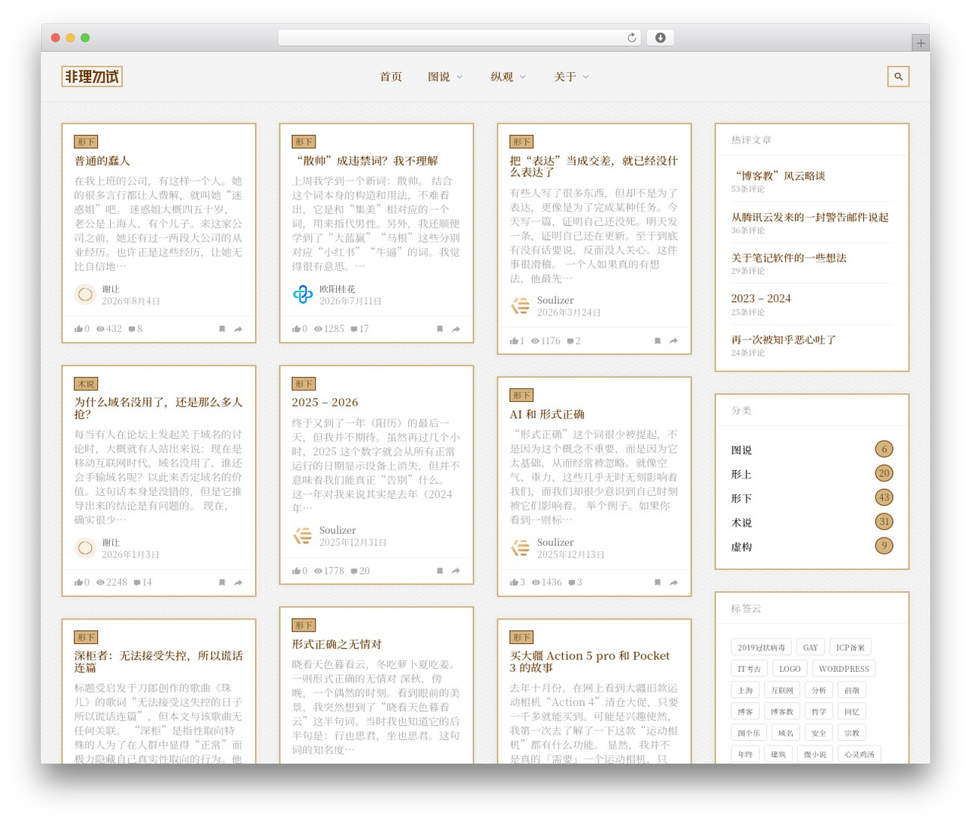This screenshot has width=971, height=822.
Task: Bookmark the "散帅"成违禁词 post
Action: 440,329
